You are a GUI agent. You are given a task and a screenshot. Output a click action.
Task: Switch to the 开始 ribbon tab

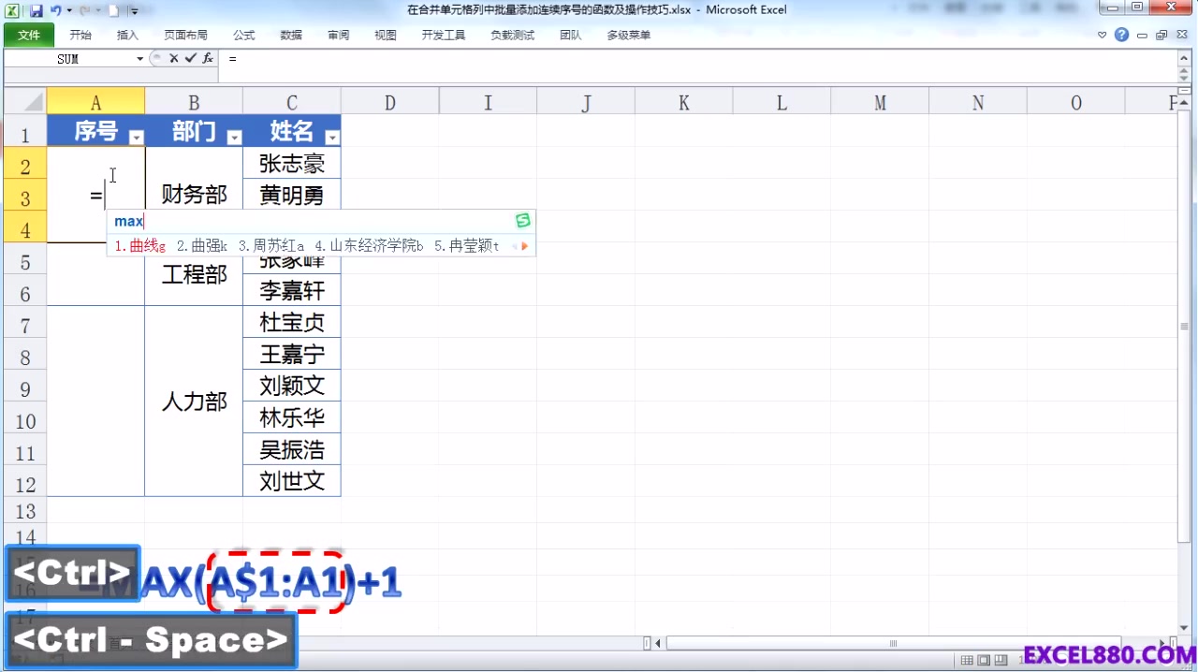click(x=80, y=35)
